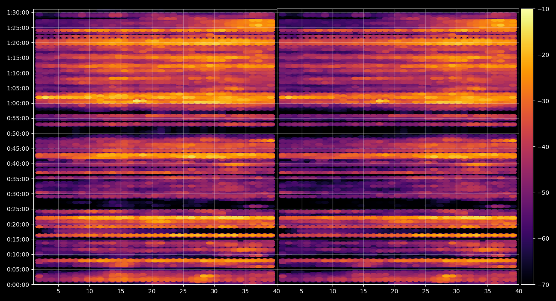
Task: Click the 1:05:00 y-axis tick label
Action: click(18, 88)
